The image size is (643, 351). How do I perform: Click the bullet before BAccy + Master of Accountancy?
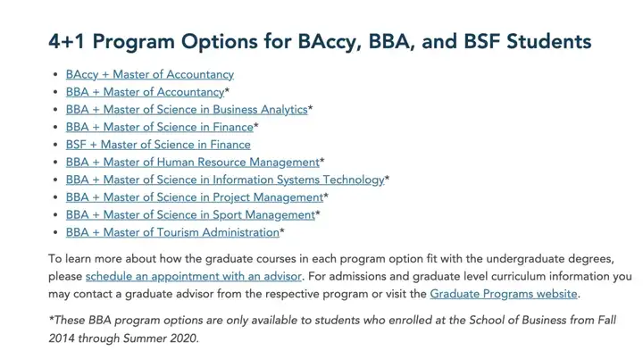pyautogui.click(x=55, y=75)
